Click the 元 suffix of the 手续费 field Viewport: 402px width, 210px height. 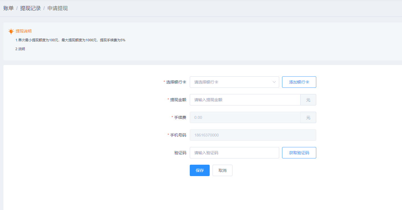(308, 117)
